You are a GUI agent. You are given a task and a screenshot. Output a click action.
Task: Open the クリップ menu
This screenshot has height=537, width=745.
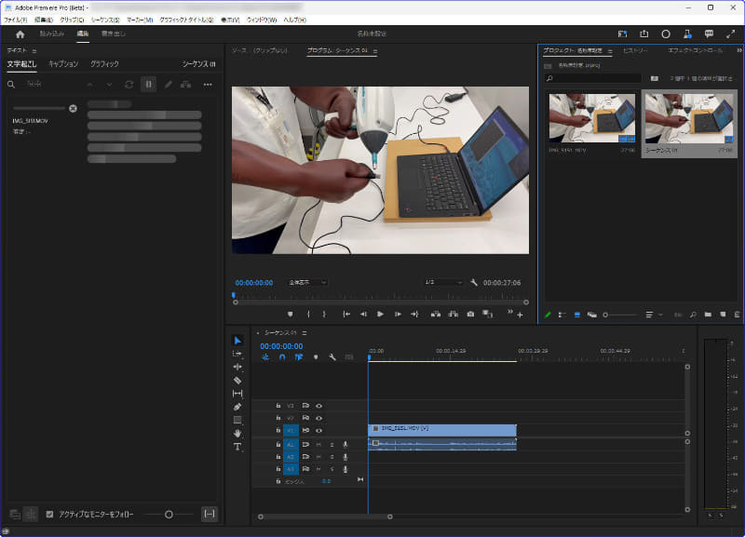74,19
